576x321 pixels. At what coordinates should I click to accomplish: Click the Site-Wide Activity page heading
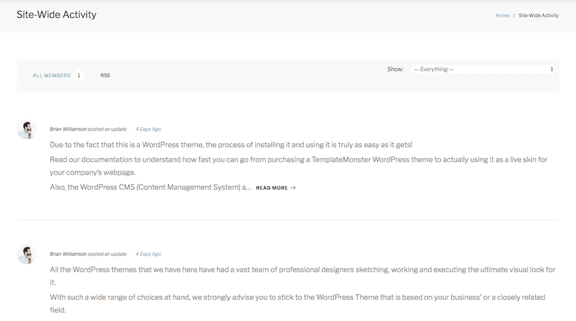(x=56, y=15)
